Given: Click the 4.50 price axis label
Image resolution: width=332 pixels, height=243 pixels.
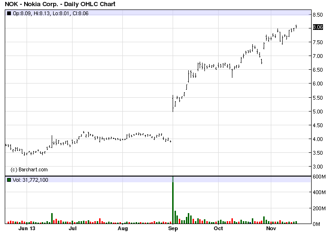Looking at the screenshot, I should [x=318, y=125].
